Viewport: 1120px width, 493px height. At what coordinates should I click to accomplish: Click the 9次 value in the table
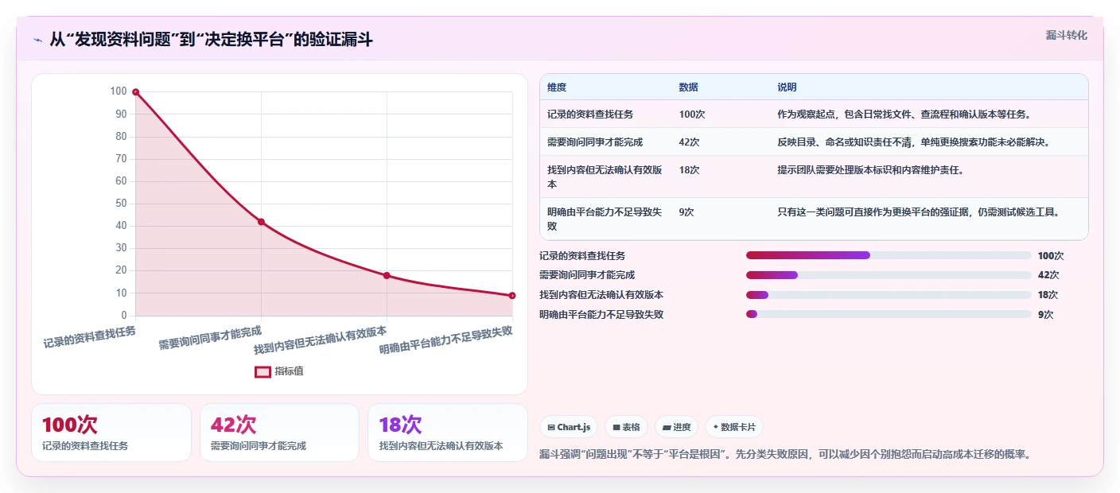click(686, 212)
